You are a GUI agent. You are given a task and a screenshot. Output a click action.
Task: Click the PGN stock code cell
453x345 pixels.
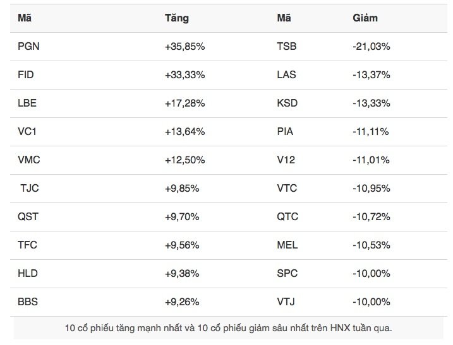pyautogui.click(x=28, y=47)
